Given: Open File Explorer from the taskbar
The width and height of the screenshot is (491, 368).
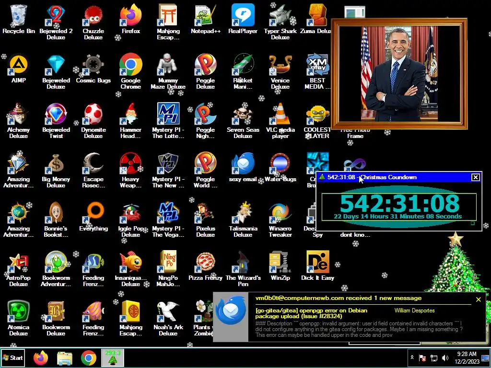Looking at the screenshot, I should coord(65,358).
